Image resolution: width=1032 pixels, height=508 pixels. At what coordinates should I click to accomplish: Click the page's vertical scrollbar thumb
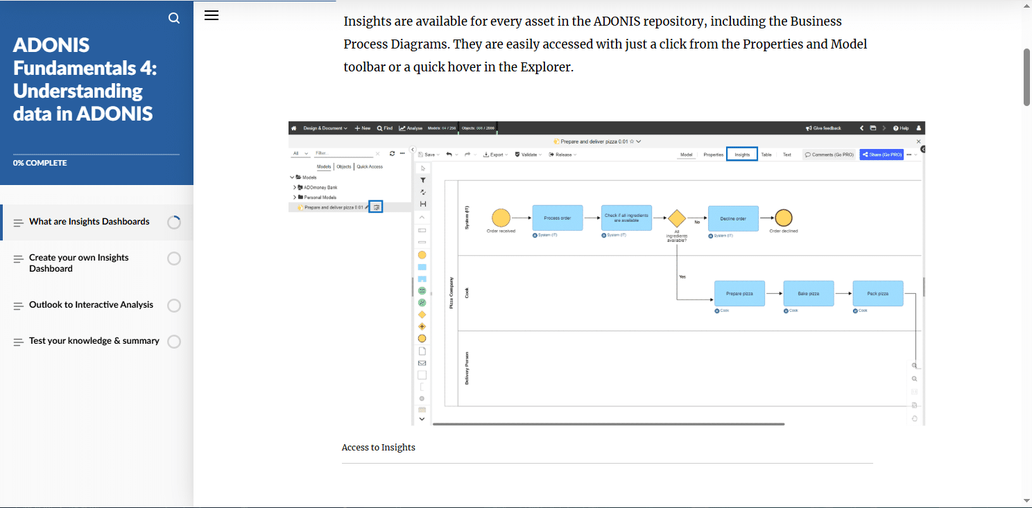1027,77
